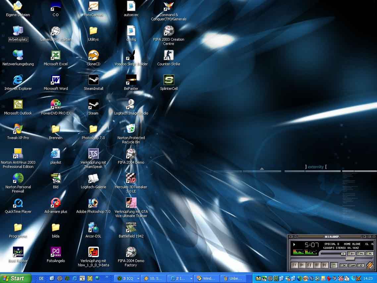The image size is (377, 283).
Task: Click the taskbar clock 14:23
Action: 368,278
